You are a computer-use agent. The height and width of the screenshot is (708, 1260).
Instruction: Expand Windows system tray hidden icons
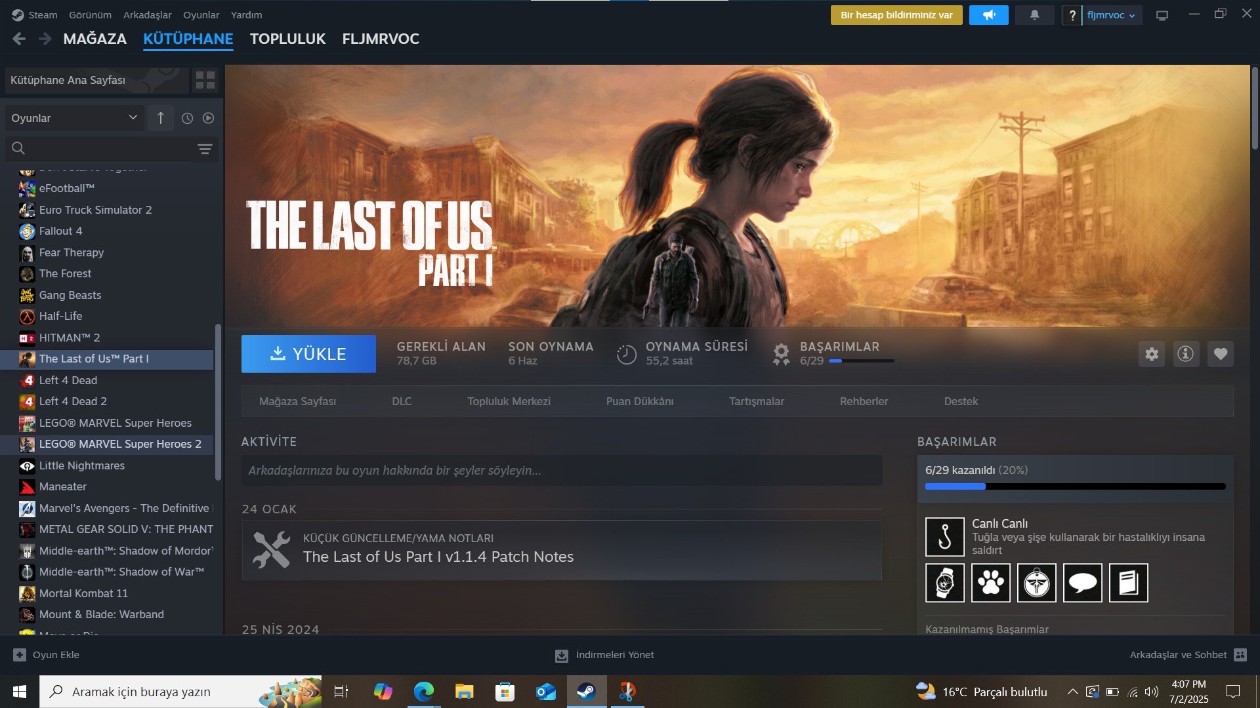pyautogui.click(x=1072, y=692)
